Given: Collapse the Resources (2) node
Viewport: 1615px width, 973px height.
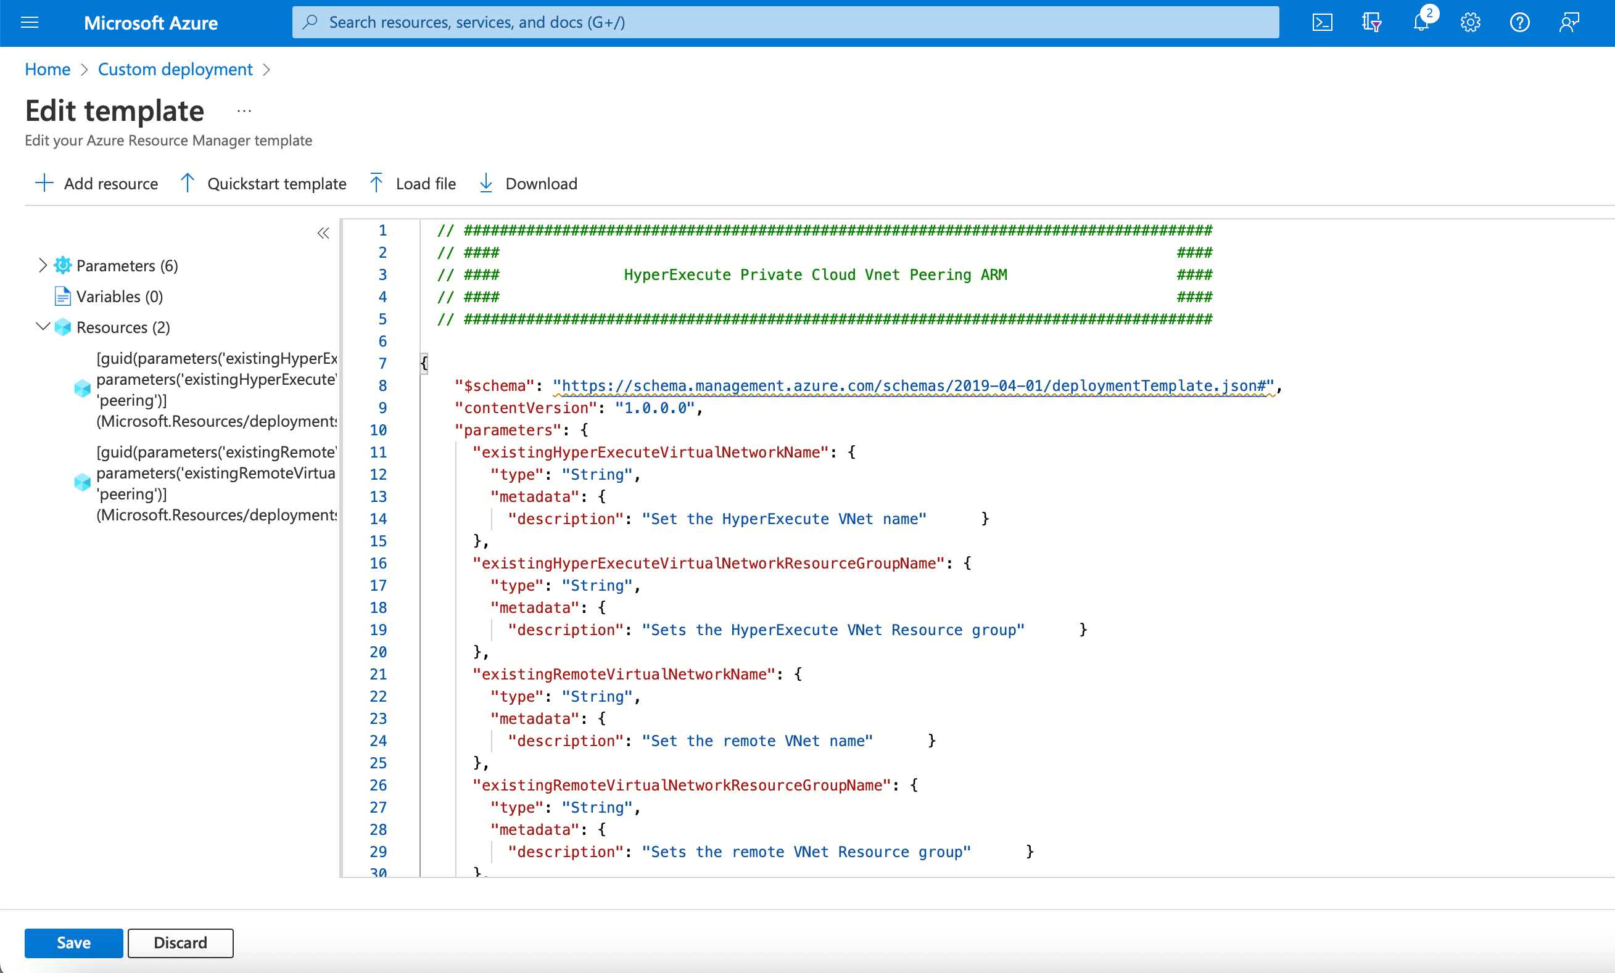Looking at the screenshot, I should click(43, 327).
